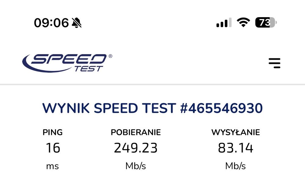Click the registered trademark symbol by logo
The width and height of the screenshot is (305, 184).
pyautogui.click(x=110, y=56)
